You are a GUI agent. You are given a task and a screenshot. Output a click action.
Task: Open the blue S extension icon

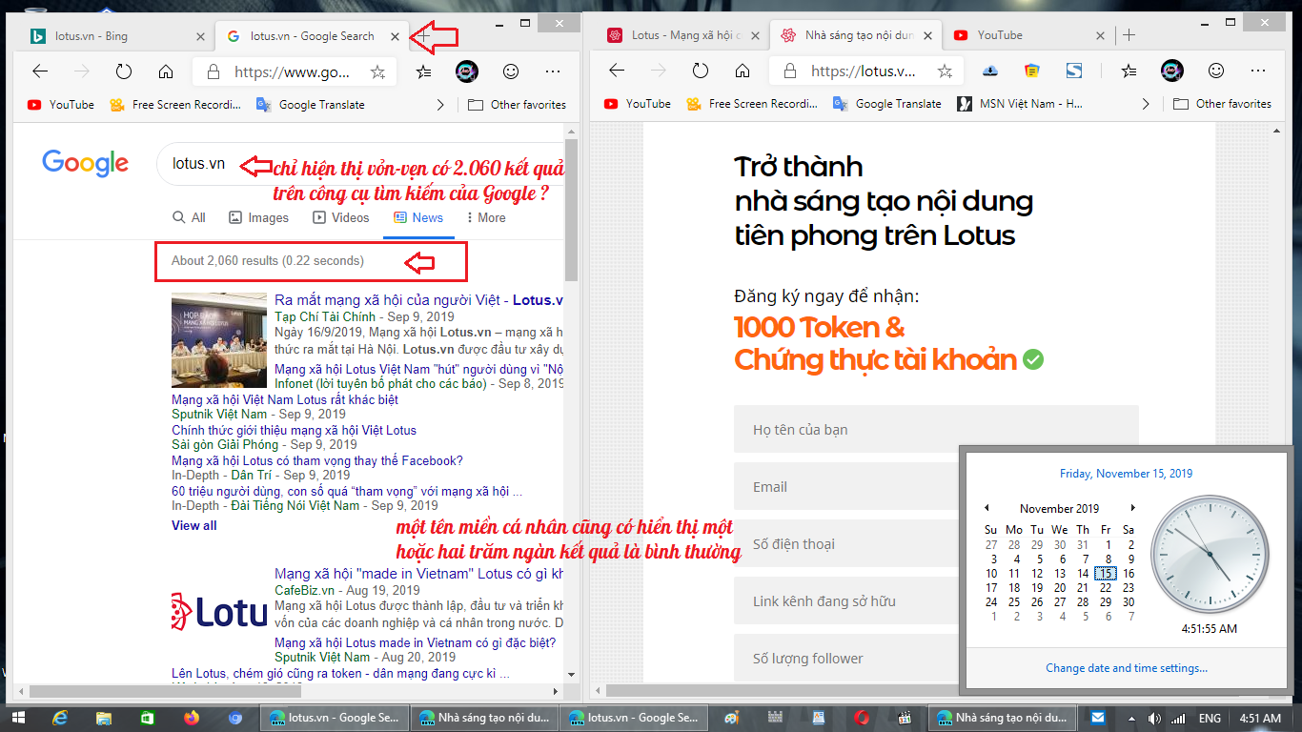coord(1074,71)
